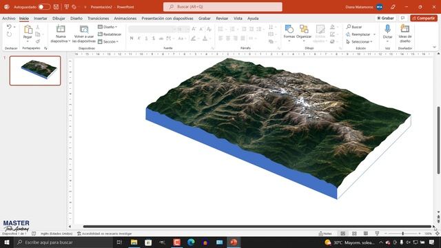The width and height of the screenshot is (441, 248).
Task: Toggle bold N formatting button
Action: pyautogui.click(x=132, y=39)
